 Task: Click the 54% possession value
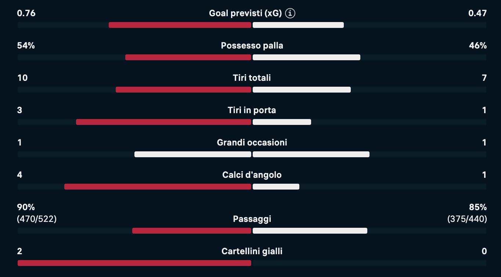[x=26, y=46]
